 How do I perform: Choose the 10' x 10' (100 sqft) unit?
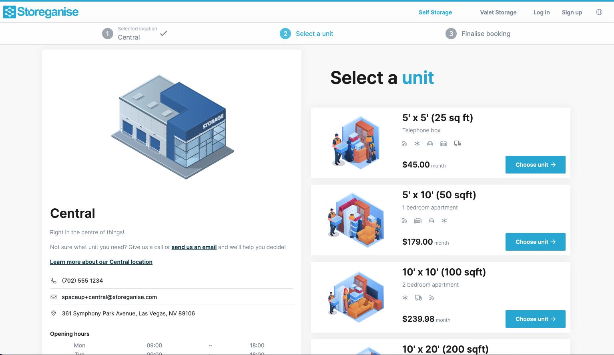pyautogui.click(x=535, y=319)
